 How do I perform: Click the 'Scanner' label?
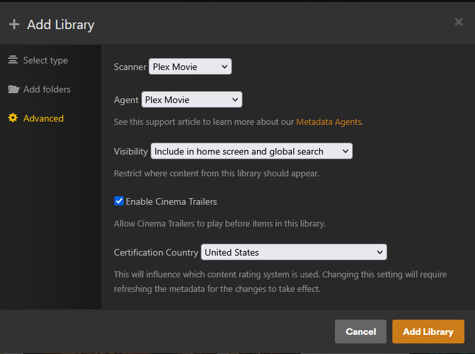pyautogui.click(x=130, y=67)
